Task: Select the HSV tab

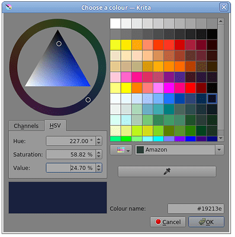Action: [x=55, y=125]
